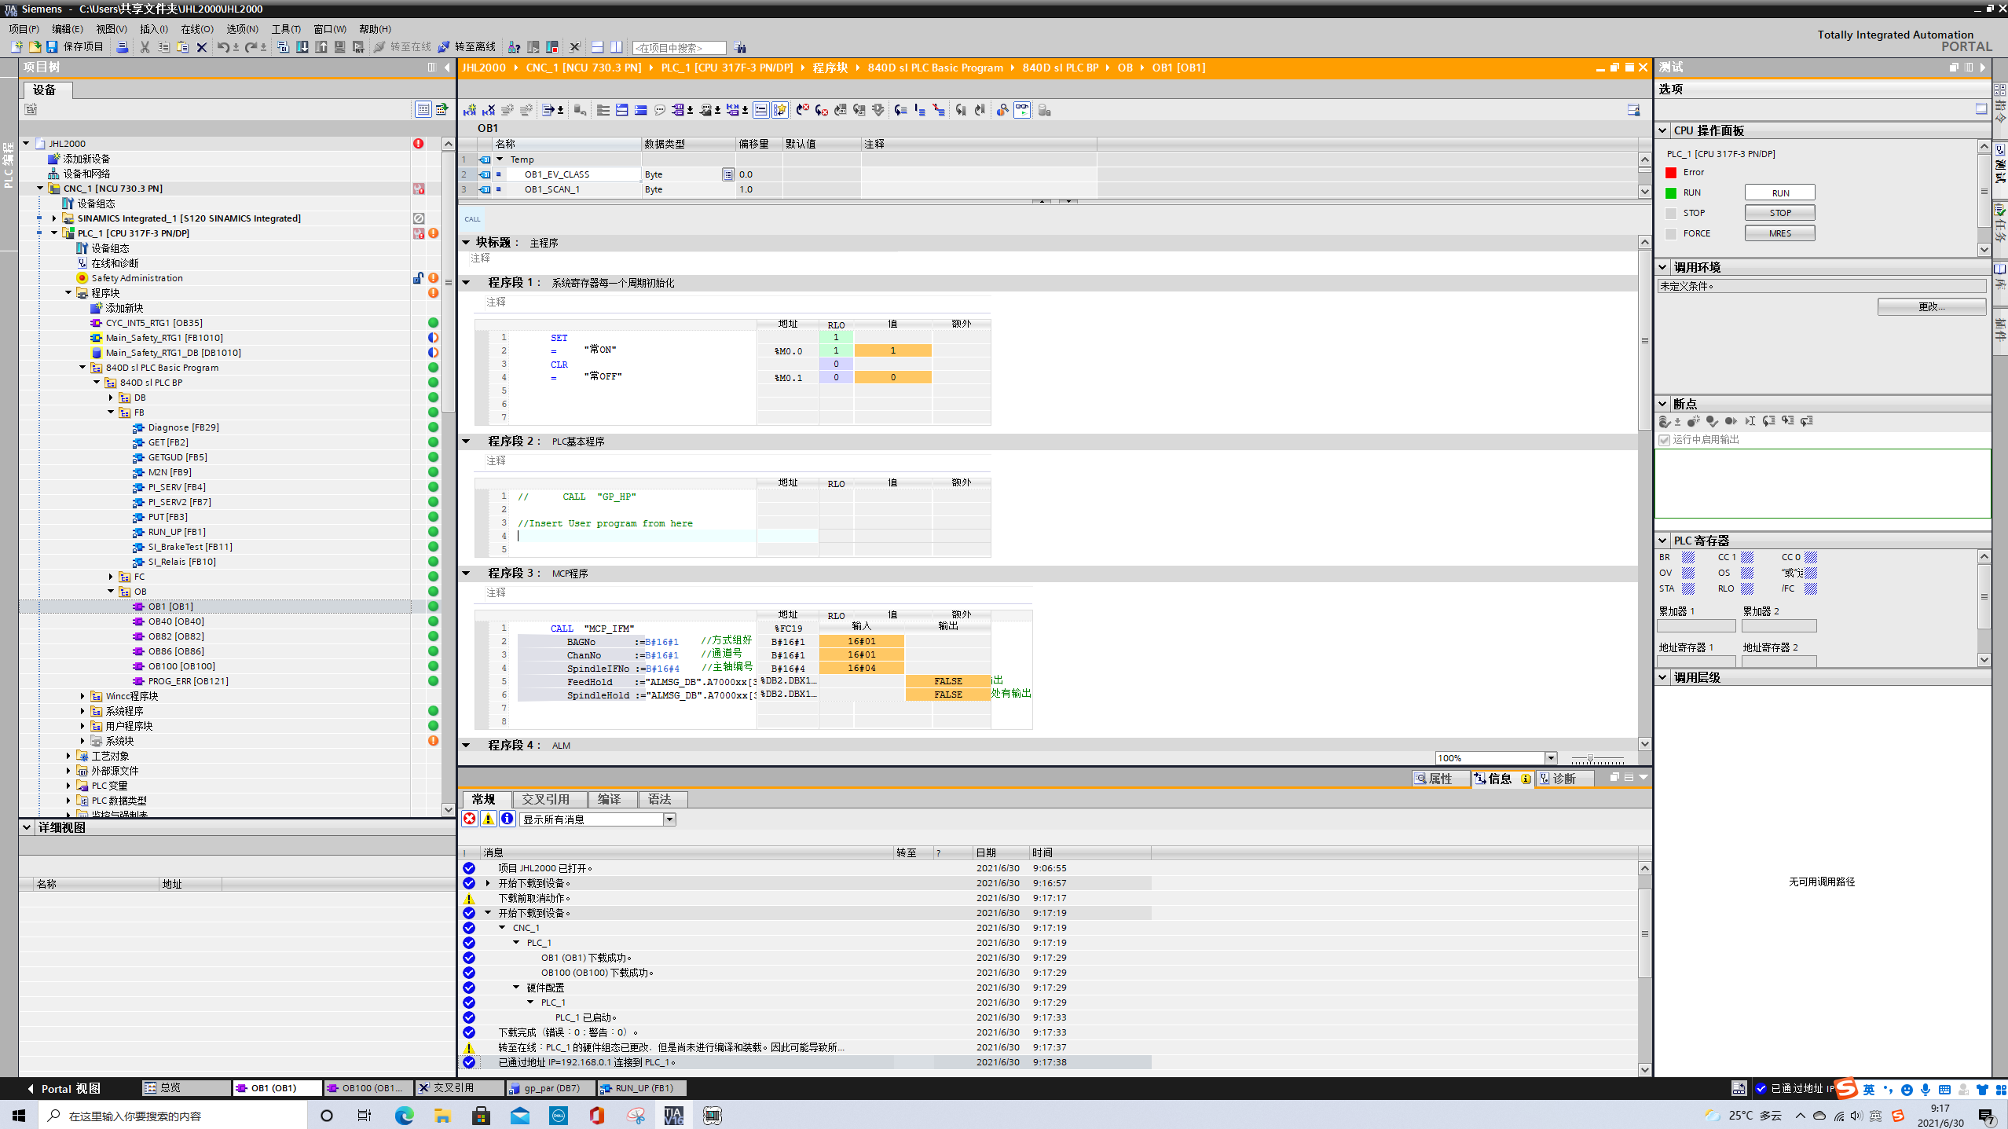Click the Print icon in toolbar
The image size is (2008, 1129).
coord(123,47)
